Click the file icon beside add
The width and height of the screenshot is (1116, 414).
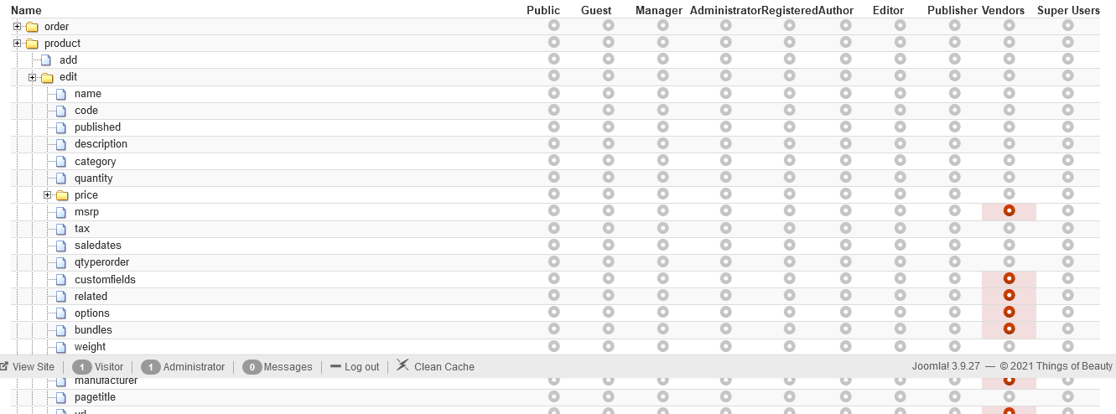[47, 60]
